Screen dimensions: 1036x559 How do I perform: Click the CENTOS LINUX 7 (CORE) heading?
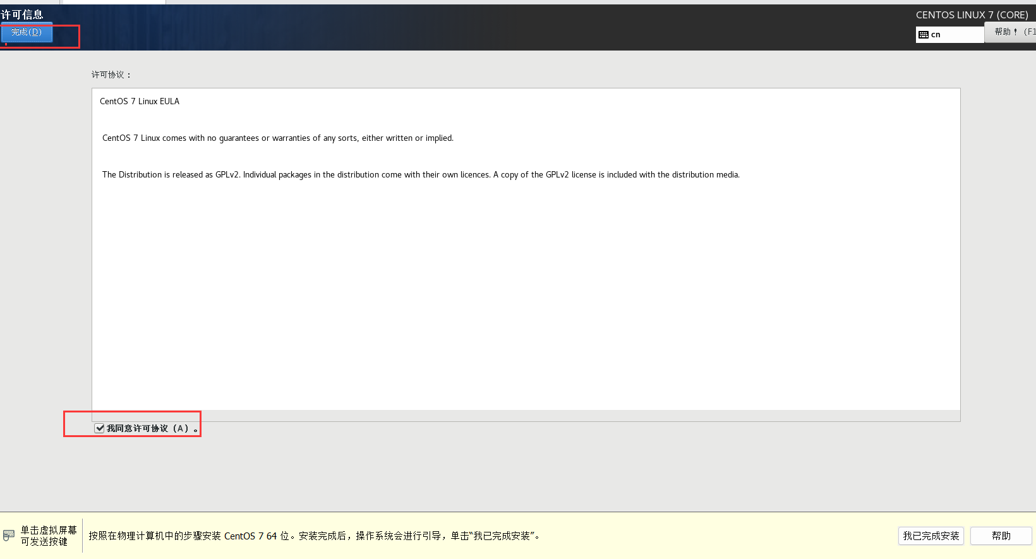[972, 15]
